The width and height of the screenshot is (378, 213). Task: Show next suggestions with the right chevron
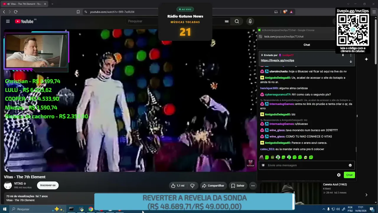[x=366, y=195]
